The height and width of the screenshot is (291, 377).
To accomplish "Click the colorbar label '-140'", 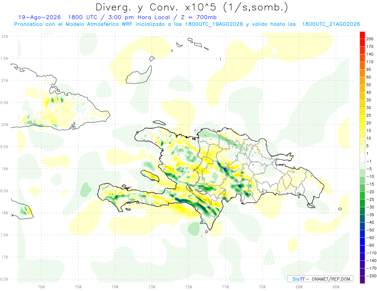I will 371,261.
